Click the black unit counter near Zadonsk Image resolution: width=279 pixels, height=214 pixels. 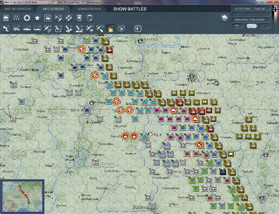tap(223, 172)
